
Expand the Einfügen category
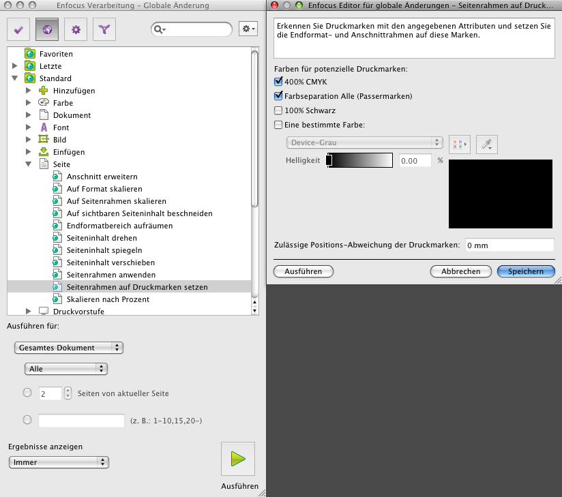click(x=29, y=151)
